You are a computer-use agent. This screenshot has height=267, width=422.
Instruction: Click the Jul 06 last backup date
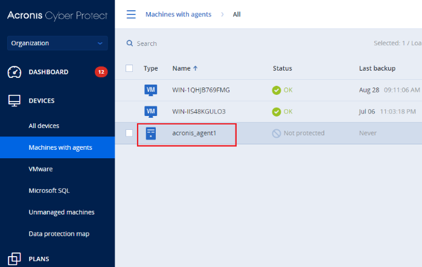tap(367, 112)
